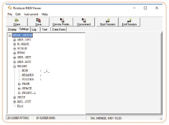This screenshot has height=125, width=169.
Task: Click the app logo icon in title bar
Action: point(10,8)
